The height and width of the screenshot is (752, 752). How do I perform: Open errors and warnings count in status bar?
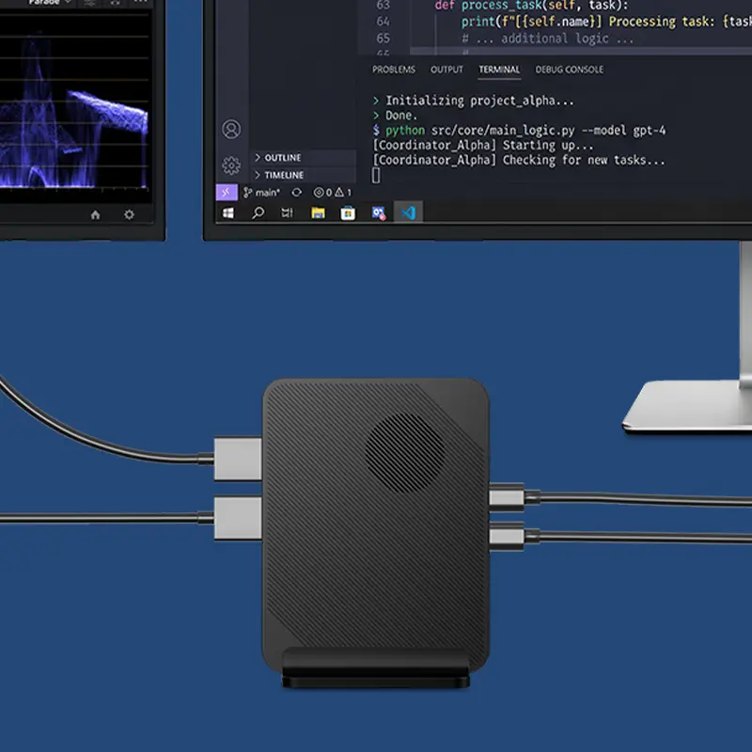pos(333,193)
